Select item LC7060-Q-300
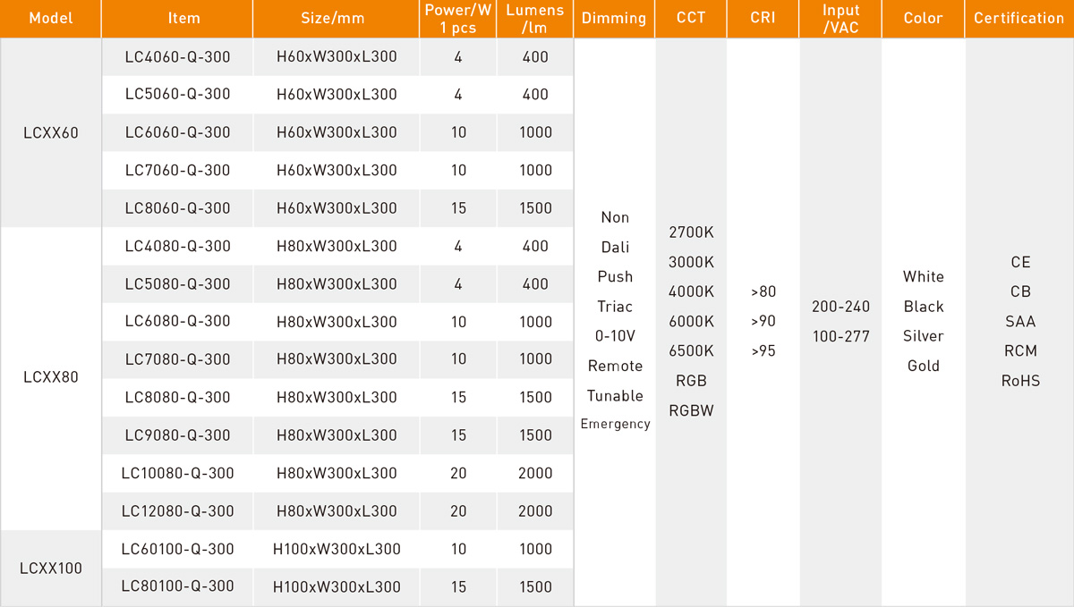The height and width of the screenshot is (607, 1074). (x=177, y=171)
